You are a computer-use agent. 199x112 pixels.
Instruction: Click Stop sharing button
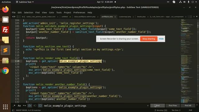(149, 39)
